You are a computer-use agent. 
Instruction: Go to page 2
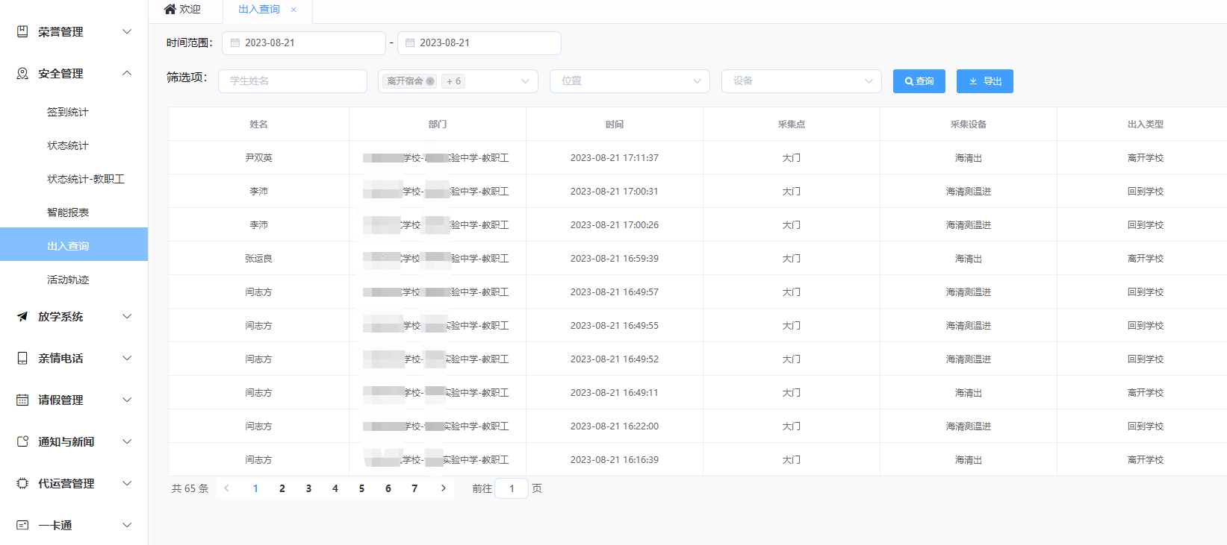click(x=282, y=488)
